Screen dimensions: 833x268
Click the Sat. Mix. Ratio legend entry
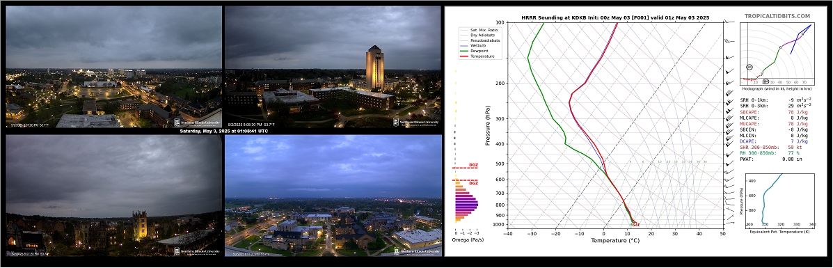[479, 30]
